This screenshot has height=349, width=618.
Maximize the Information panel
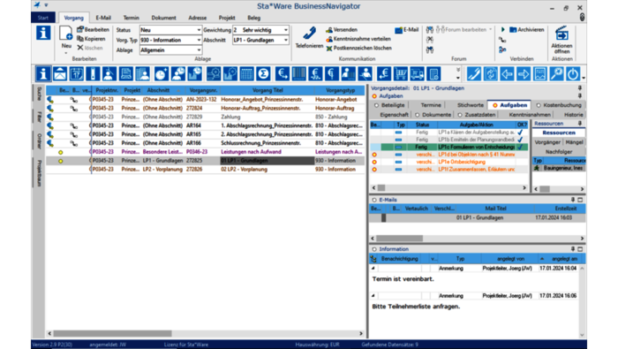tap(580, 249)
